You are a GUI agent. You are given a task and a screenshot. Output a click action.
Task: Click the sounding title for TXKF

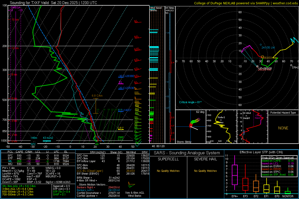pos(53,3)
